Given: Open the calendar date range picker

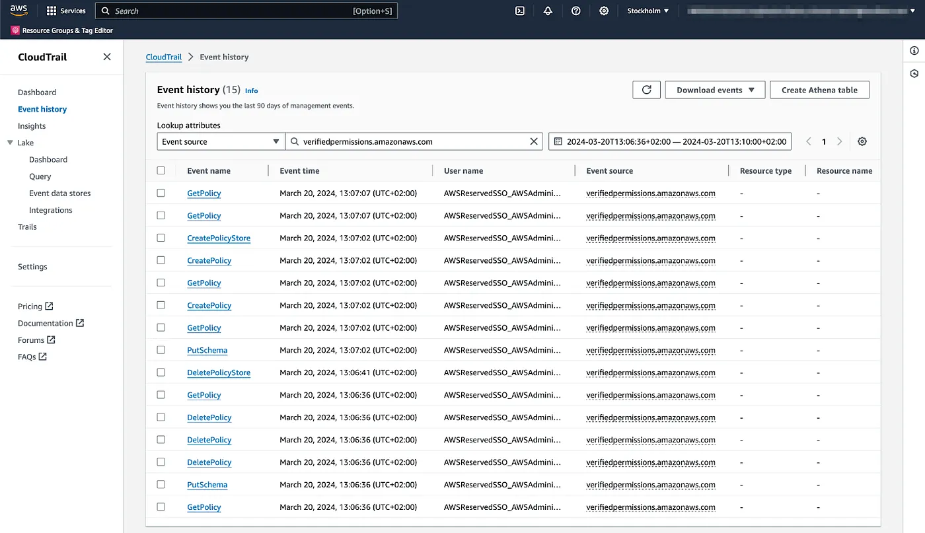Looking at the screenshot, I should [558, 141].
